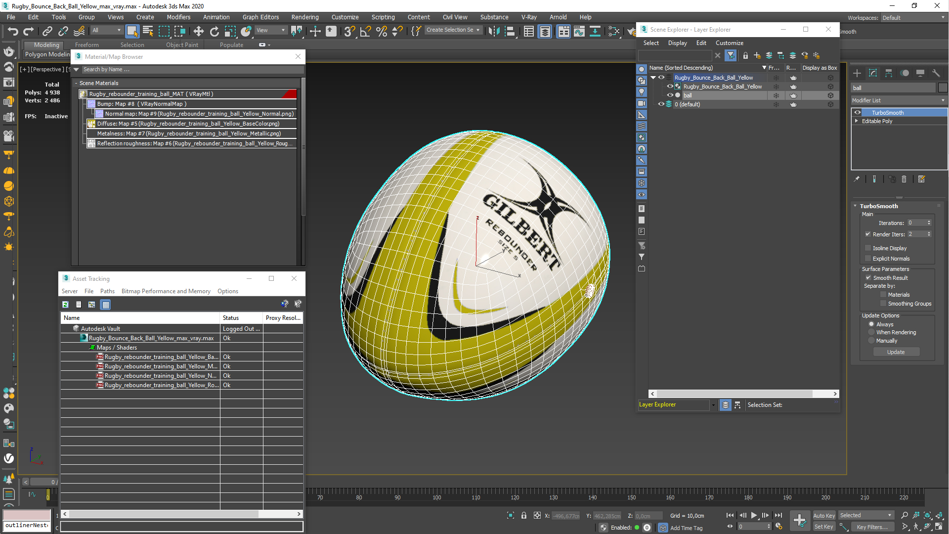949x534 pixels.
Task: Collapse Rugby_Bounce_Back_Ball_Yellow layer tree
Action: (653, 78)
